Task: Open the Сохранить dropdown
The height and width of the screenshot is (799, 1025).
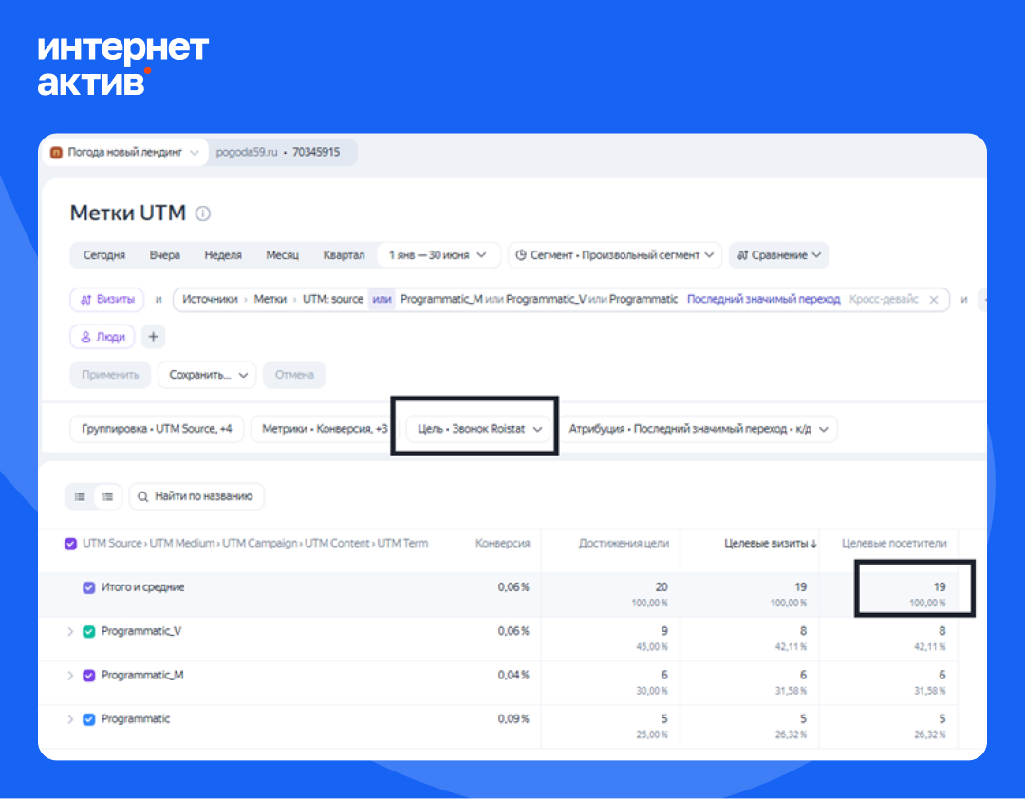Action: pyautogui.click(x=207, y=375)
